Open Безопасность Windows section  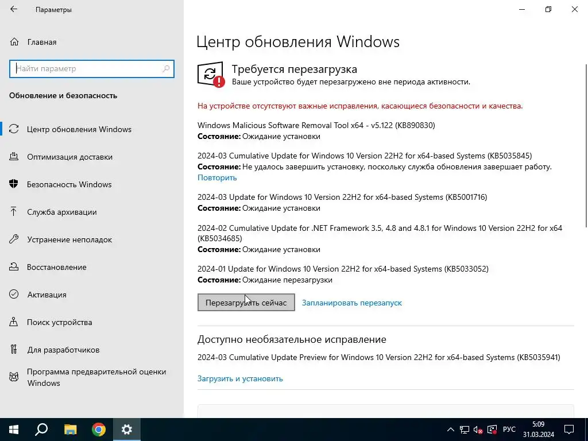click(x=92, y=184)
